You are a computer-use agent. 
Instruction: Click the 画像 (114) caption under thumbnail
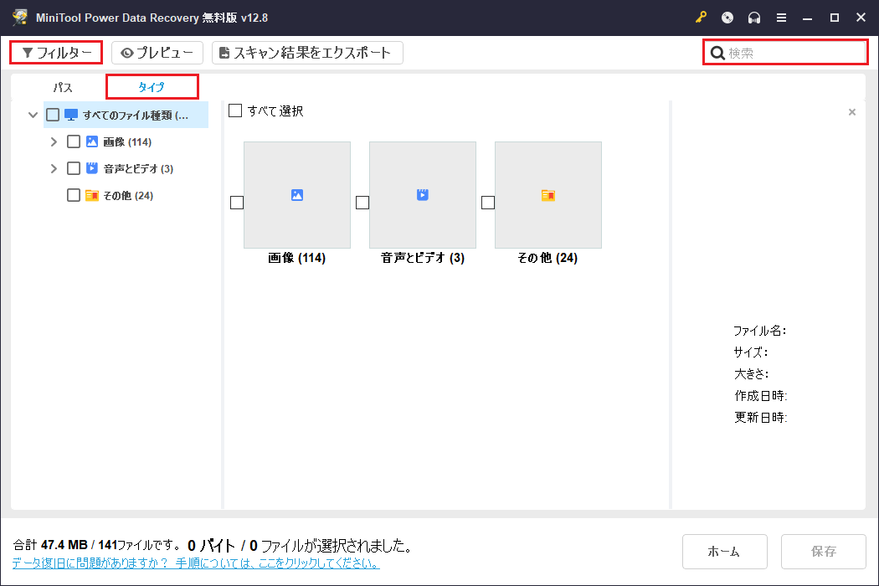pyautogui.click(x=296, y=258)
